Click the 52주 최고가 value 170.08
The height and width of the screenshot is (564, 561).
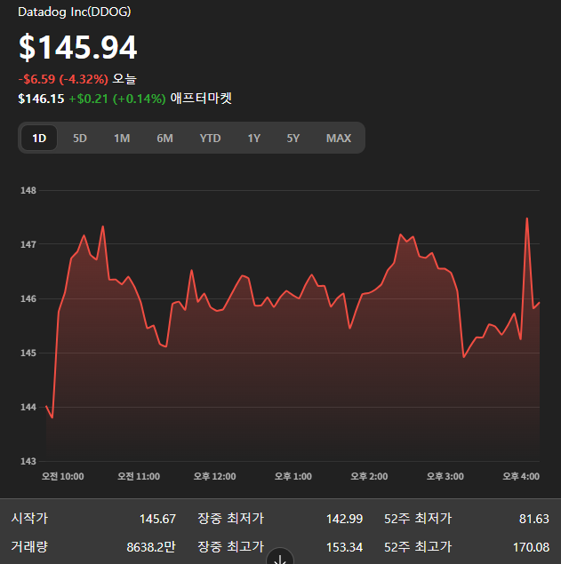click(x=531, y=547)
